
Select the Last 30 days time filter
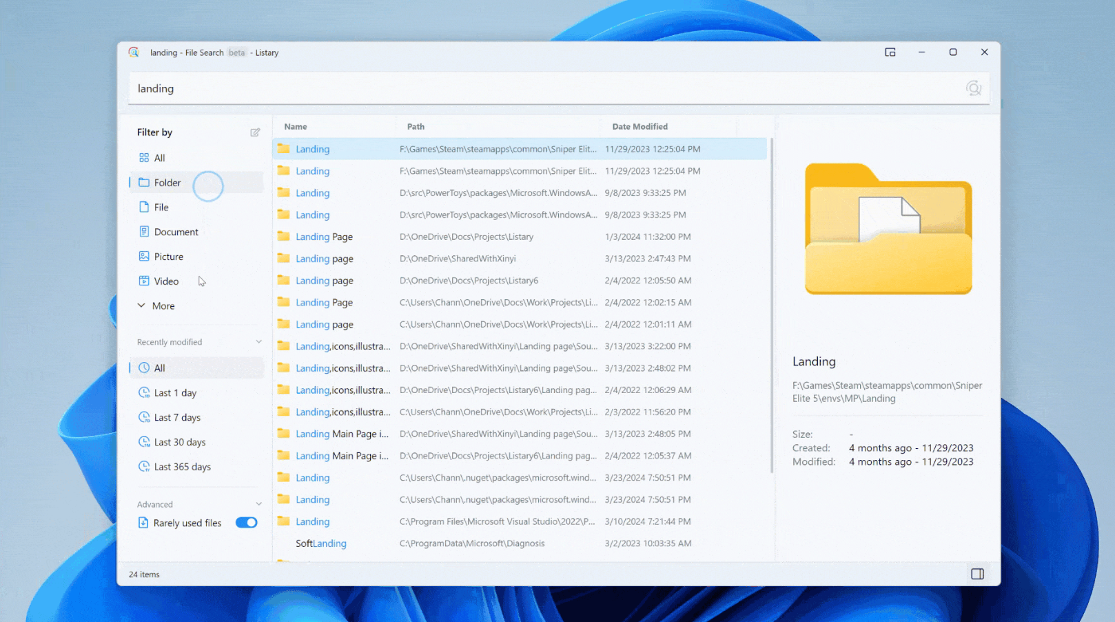point(179,443)
